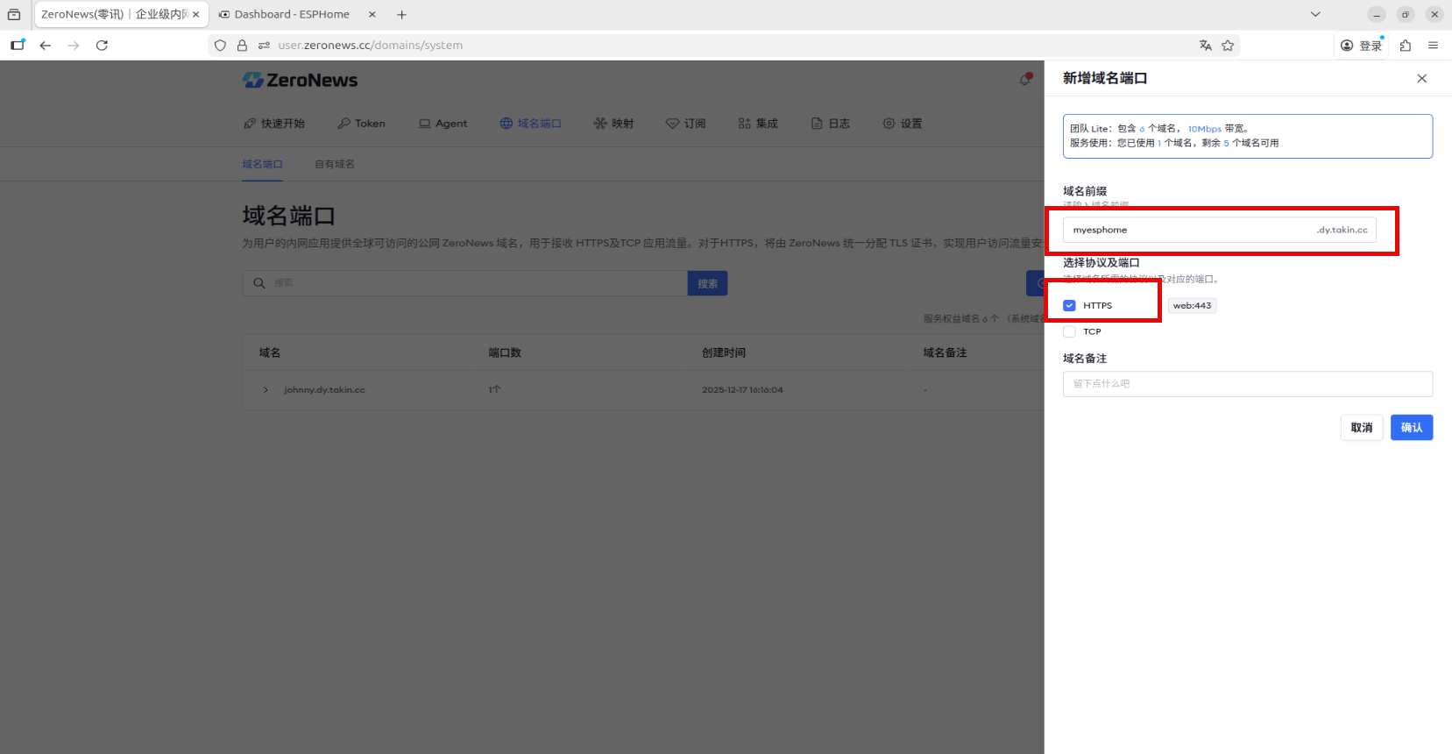Reload the page with refresh icon
The image size is (1452, 754).
point(102,46)
